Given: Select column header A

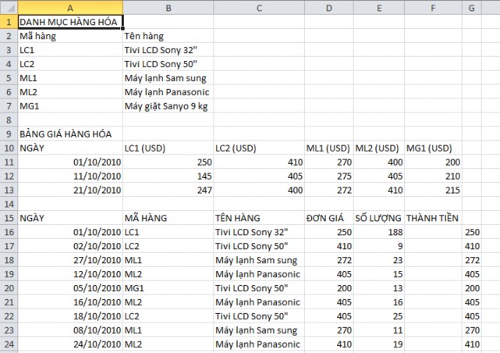Looking at the screenshot, I should coord(69,6).
